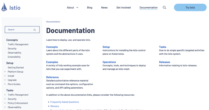The image size is (209, 110).
Task: Click the Try Istio button
Action: tap(190, 8)
